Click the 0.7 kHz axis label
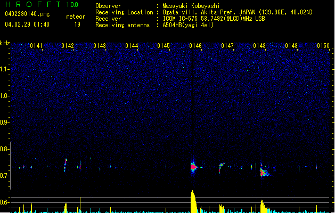The width and height of the screenshot is (335, 213). tap(4, 176)
